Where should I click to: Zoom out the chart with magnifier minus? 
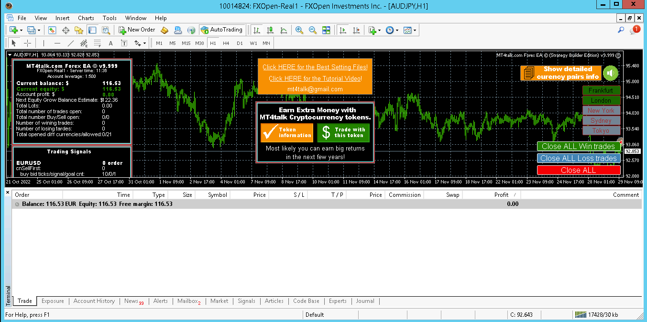coord(313,30)
